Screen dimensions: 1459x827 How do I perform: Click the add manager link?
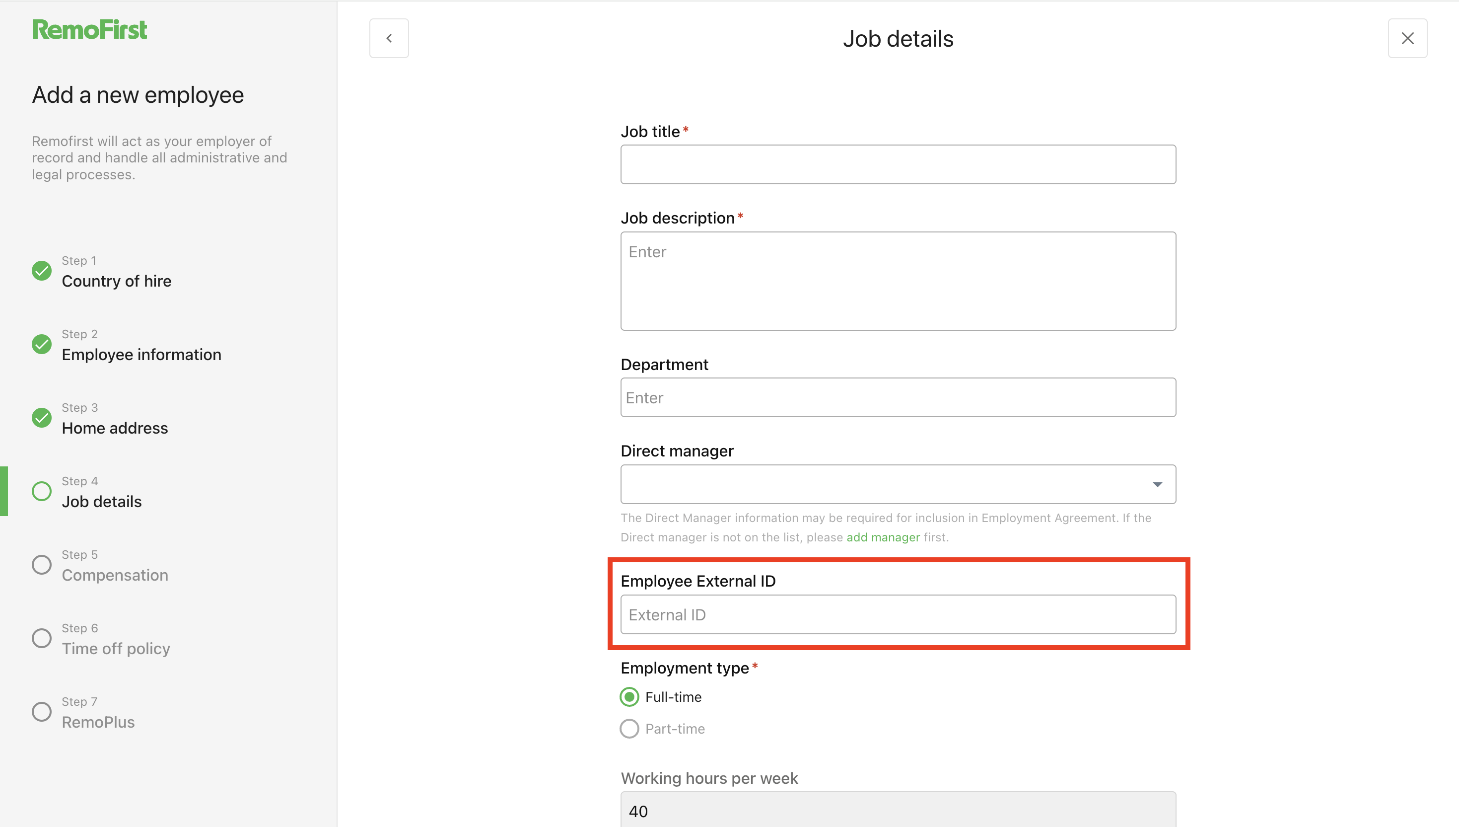click(x=883, y=537)
